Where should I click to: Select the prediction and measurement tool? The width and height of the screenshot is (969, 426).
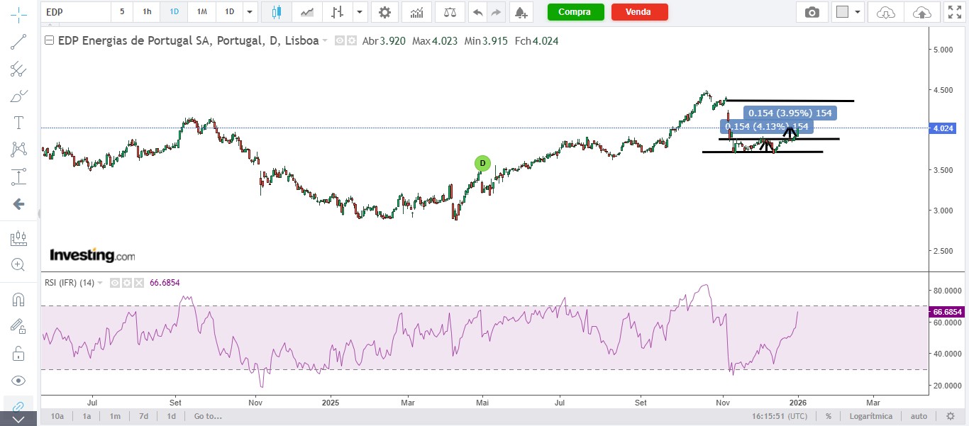(x=19, y=176)
